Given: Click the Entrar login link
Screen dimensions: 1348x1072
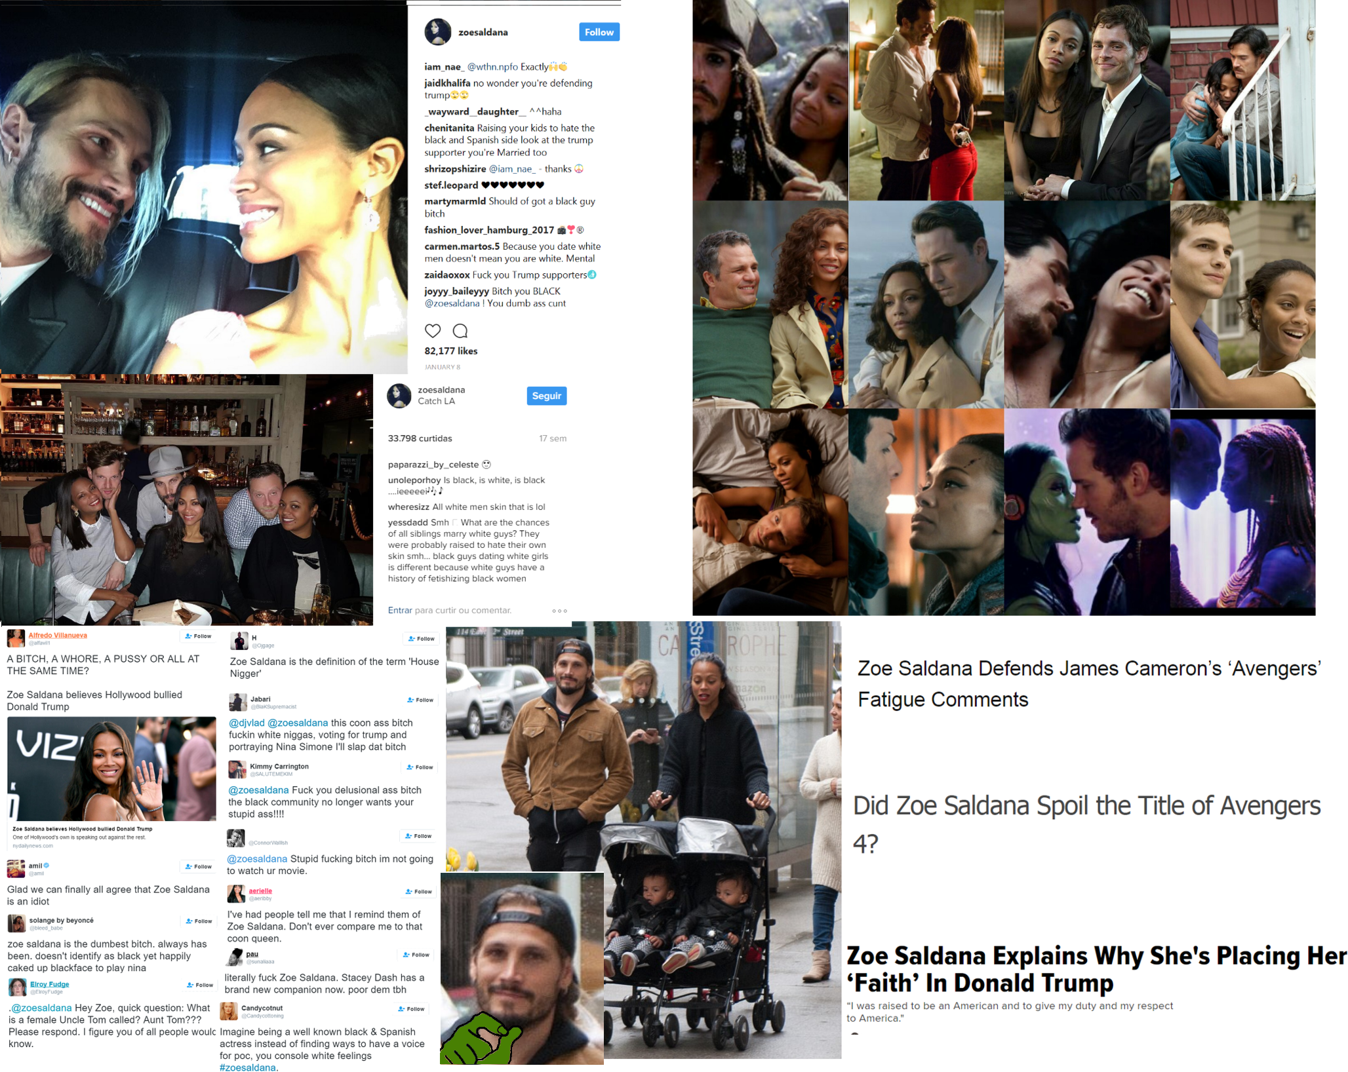Looking at the screenshot, I should pyautogui.click(x=399, y=610).
